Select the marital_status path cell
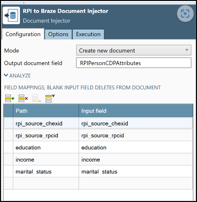Screen dimensions: 197x202 click(x=46, y=172)
